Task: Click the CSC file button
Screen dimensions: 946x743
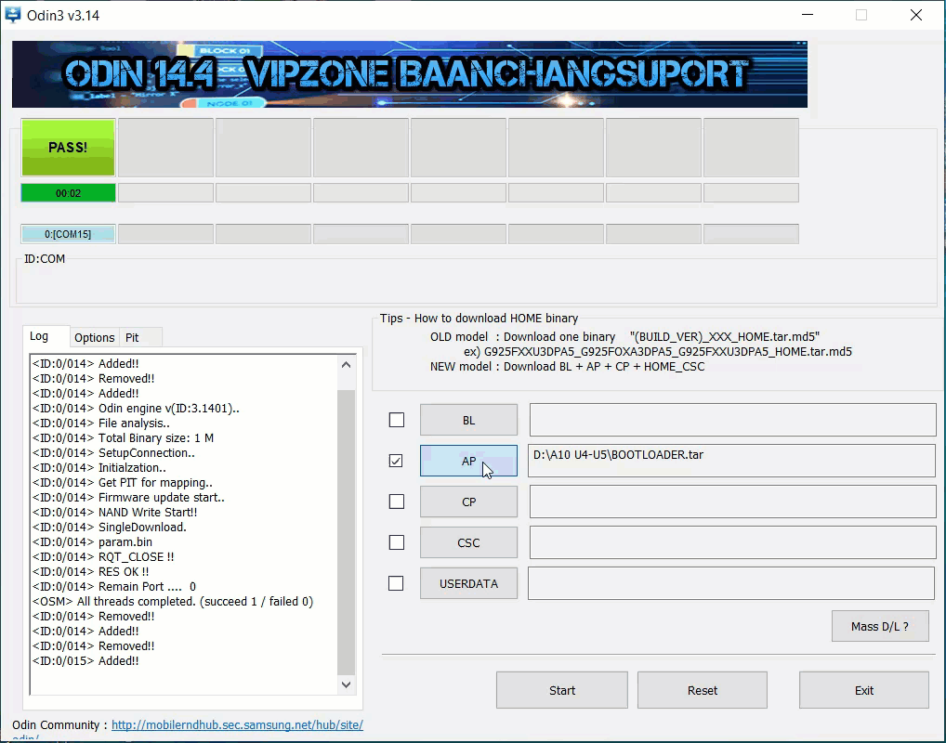Action: (x=468, y=542)
